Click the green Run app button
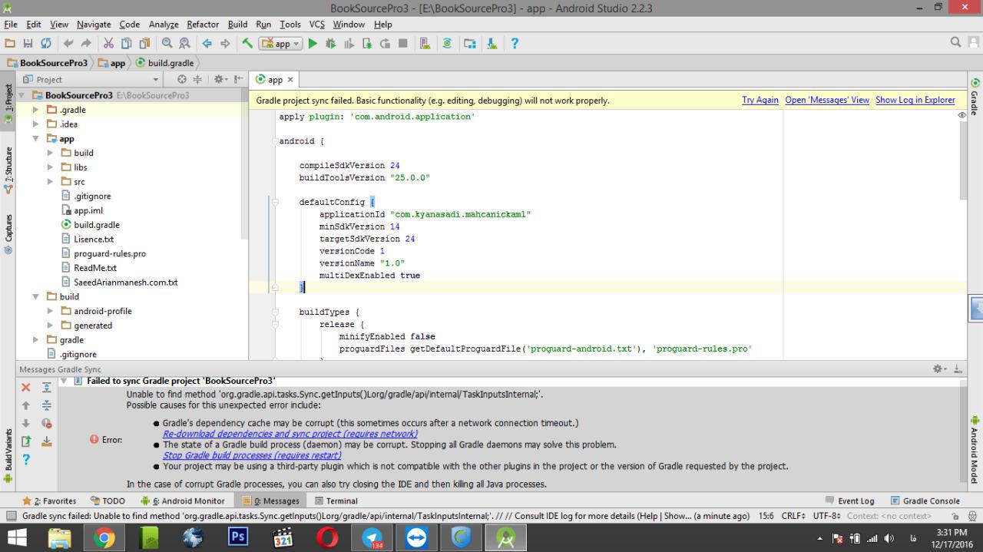 313,44
